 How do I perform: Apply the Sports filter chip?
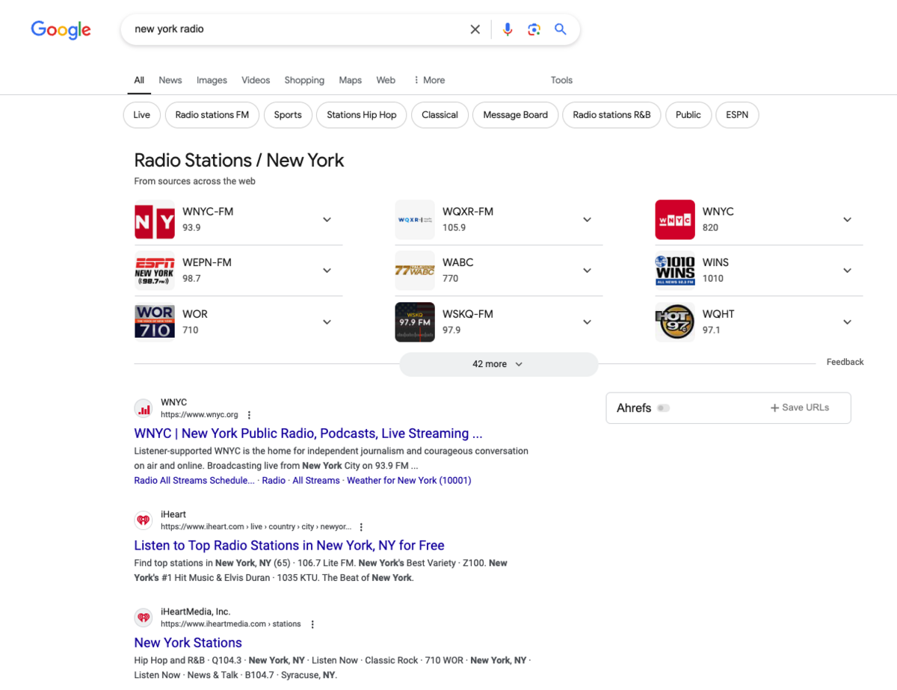pos(288,115)
